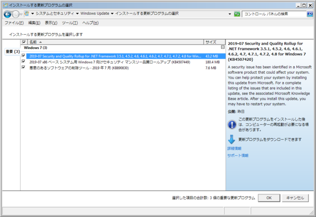Image resolution: width=316 pixels, height=217 pixels.
Task: Toggle the select-all checkbox in header
Action: [24, 42]
